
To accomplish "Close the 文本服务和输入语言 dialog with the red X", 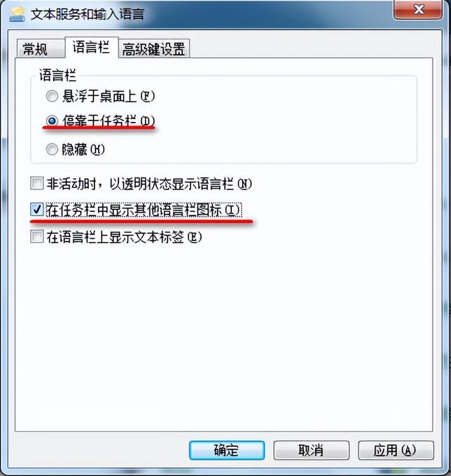I will [x=418, y=10].
